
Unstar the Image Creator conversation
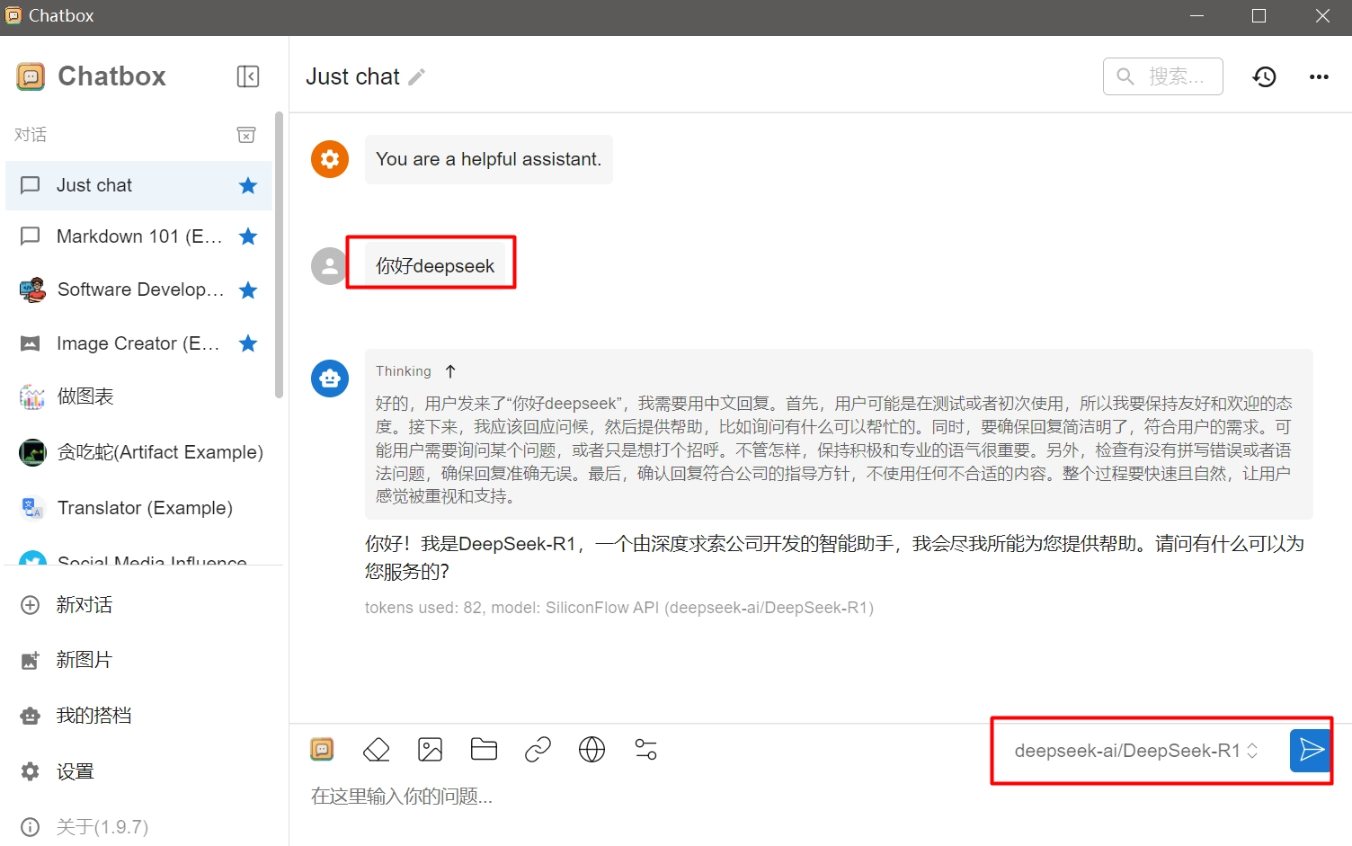click(x=248, y=343)
